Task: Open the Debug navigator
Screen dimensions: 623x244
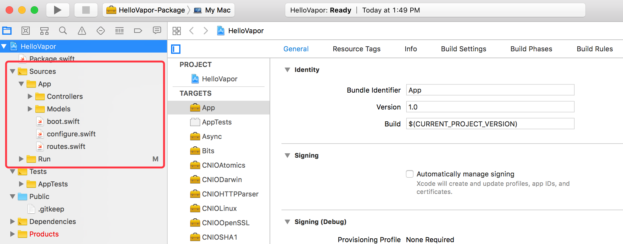Action: (119, 31)
